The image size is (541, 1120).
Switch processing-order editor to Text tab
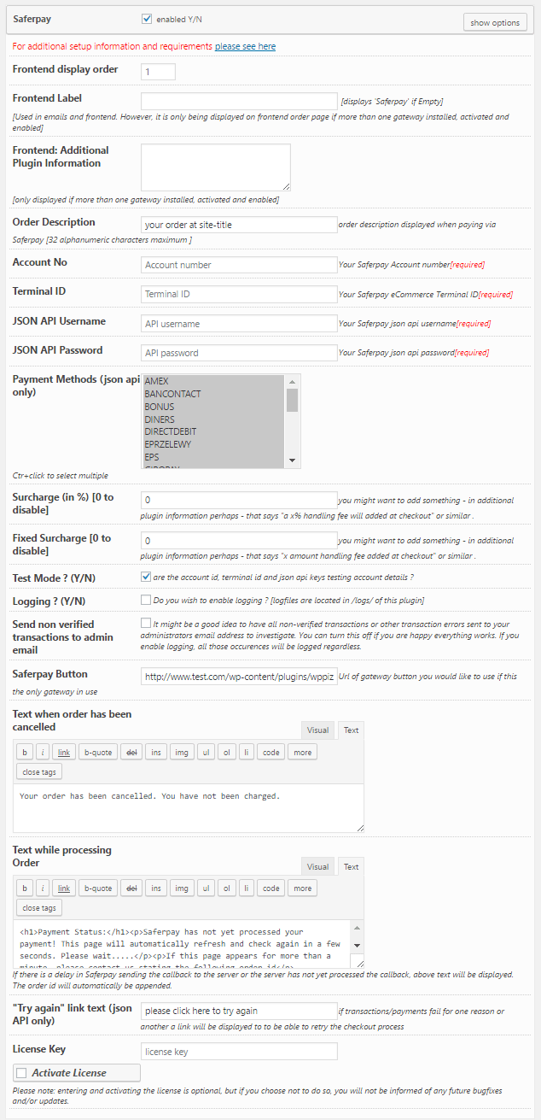352,866
